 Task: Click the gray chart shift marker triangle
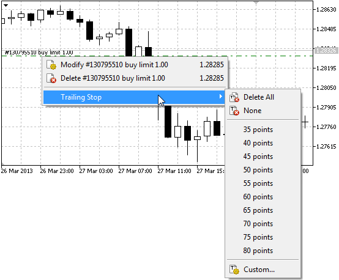point(256,3)
